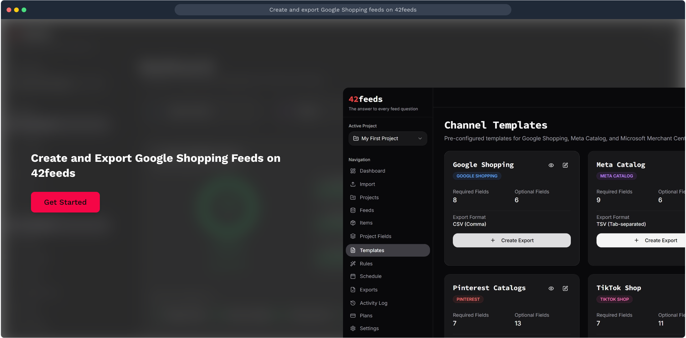This screenshot has height=338, width=686.
Task: Preview Google Shopping template with eye icon
Action: (x=551, y=165)
